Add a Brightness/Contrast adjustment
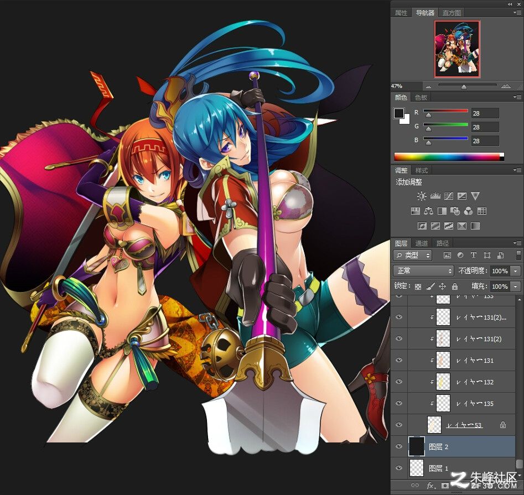This screenshot has height=495, width=524. tap(422, 196)
